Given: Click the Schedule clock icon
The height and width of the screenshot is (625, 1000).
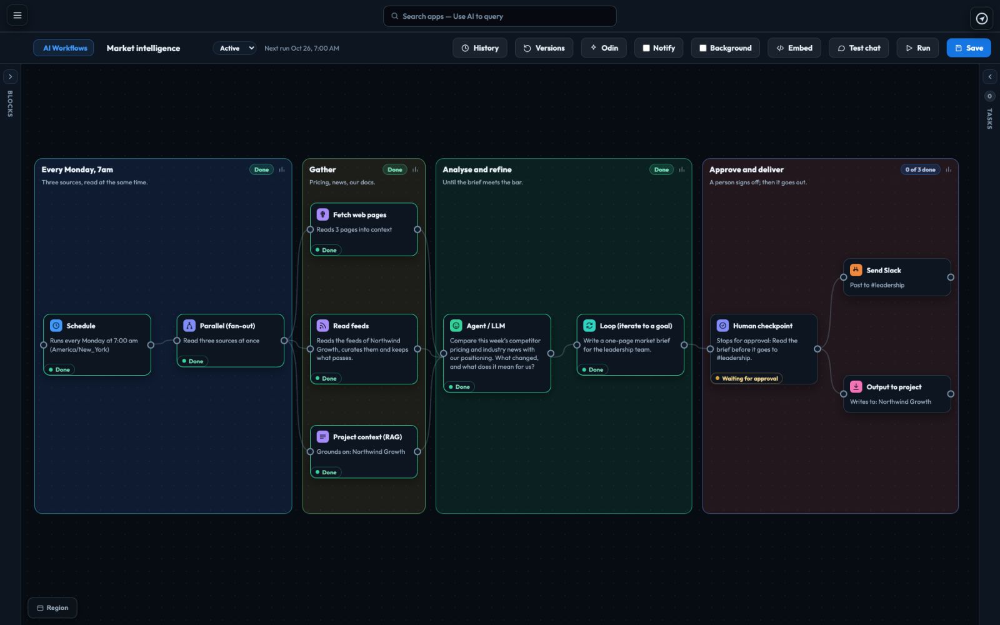Looking at the screenshot, I should (56, 326).
